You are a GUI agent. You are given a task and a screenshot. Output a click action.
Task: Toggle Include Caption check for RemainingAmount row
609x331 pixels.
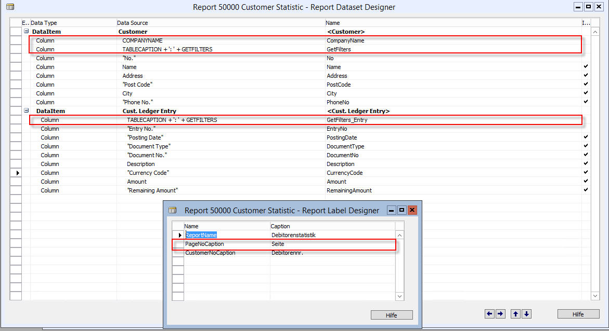(586, 190)
